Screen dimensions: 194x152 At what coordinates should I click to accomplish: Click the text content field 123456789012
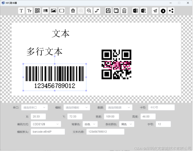(105, 132)
